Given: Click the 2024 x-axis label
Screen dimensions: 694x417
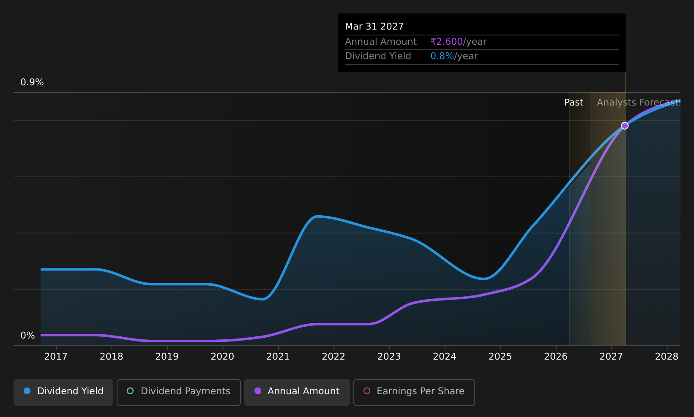Looking at the screenshot, I should [445, 357].
